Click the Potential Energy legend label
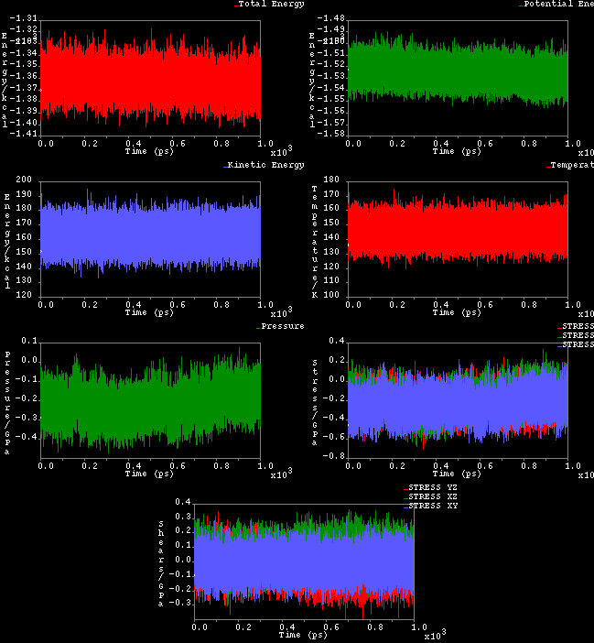The height and width of the screenshot is (643, 594). [558, 5]
